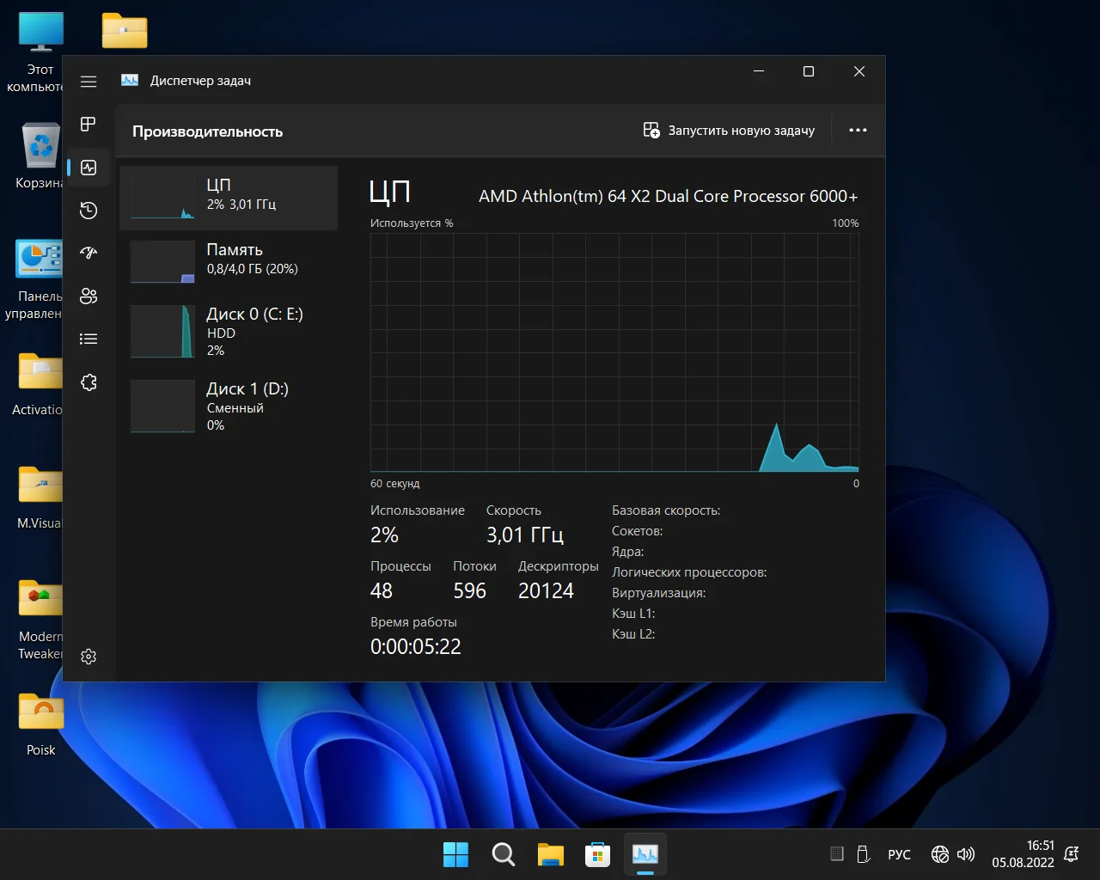Click the Базовая скорость label
1100x880 pixels.
click(666, 510)
